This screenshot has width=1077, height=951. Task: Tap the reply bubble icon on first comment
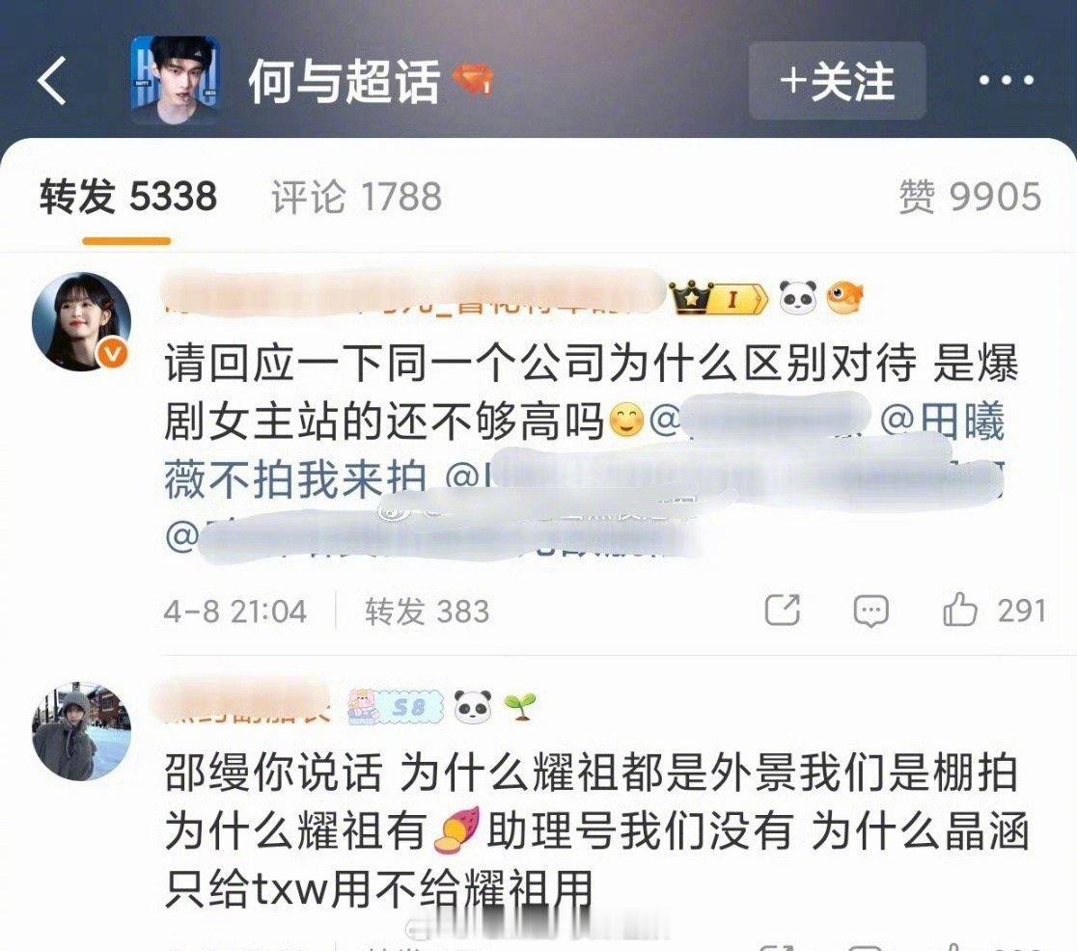870,611
